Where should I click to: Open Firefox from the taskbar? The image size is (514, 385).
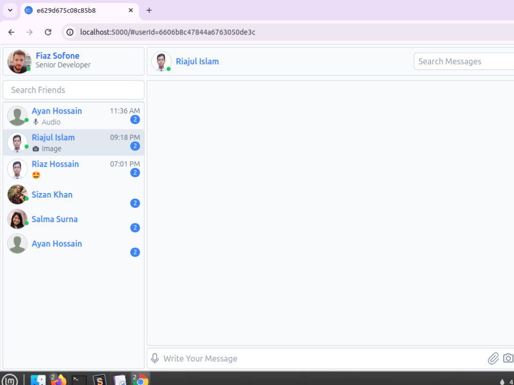click(x=59, y=379)
